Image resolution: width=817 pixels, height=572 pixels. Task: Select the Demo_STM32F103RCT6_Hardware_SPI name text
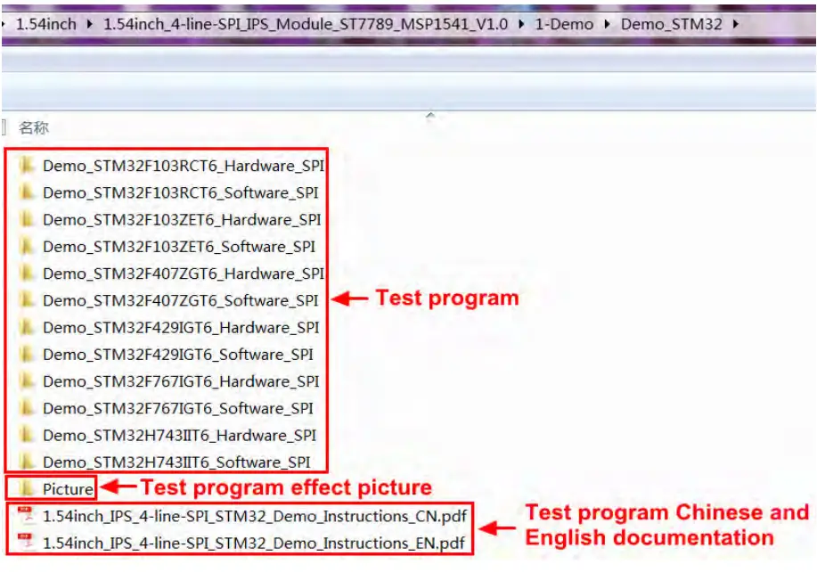(184, 166)
